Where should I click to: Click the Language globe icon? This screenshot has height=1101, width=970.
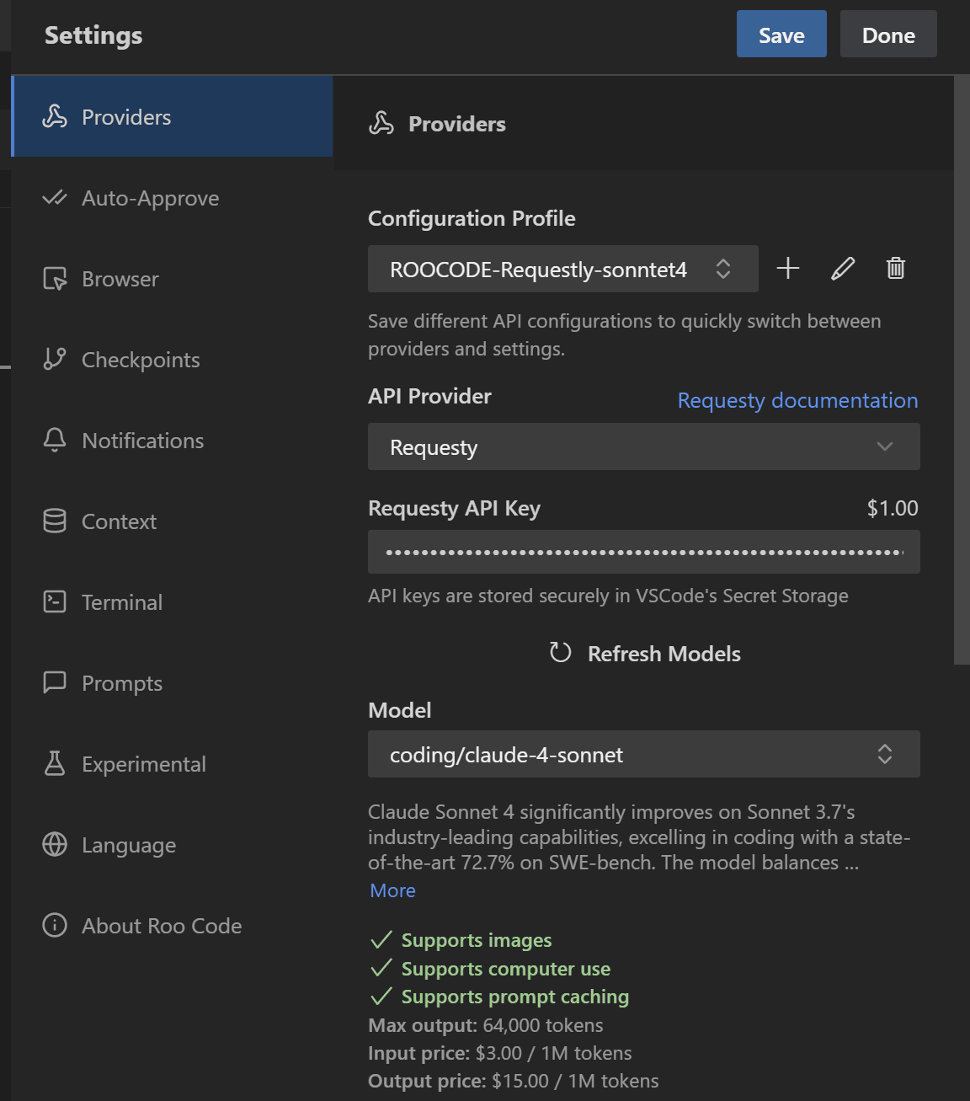[x=55, y=844]
